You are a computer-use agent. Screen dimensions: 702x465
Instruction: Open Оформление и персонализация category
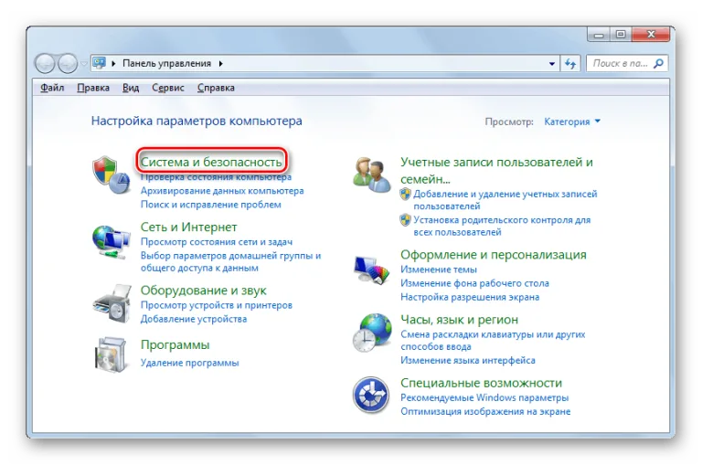click(x=494, y=255)
